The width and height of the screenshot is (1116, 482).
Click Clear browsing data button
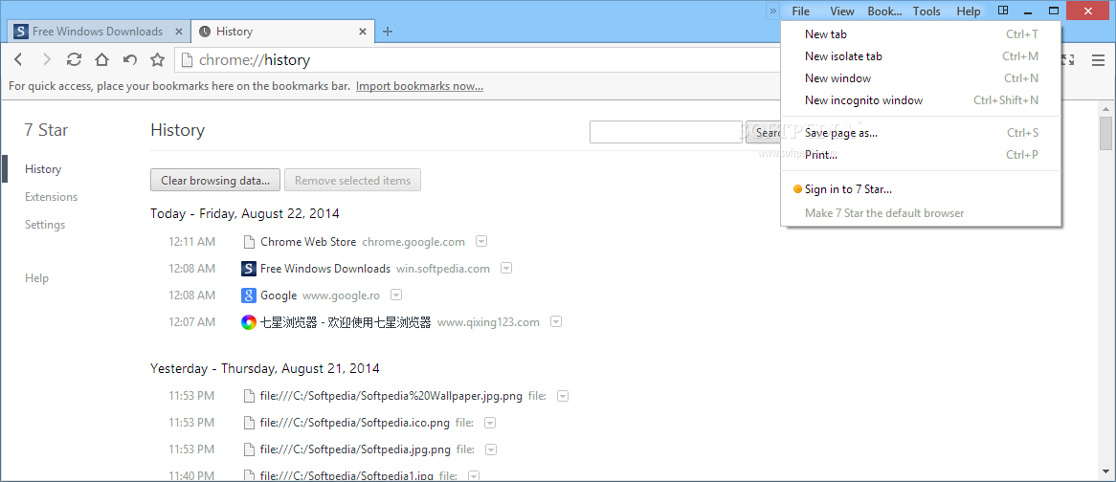pos(215,181)
